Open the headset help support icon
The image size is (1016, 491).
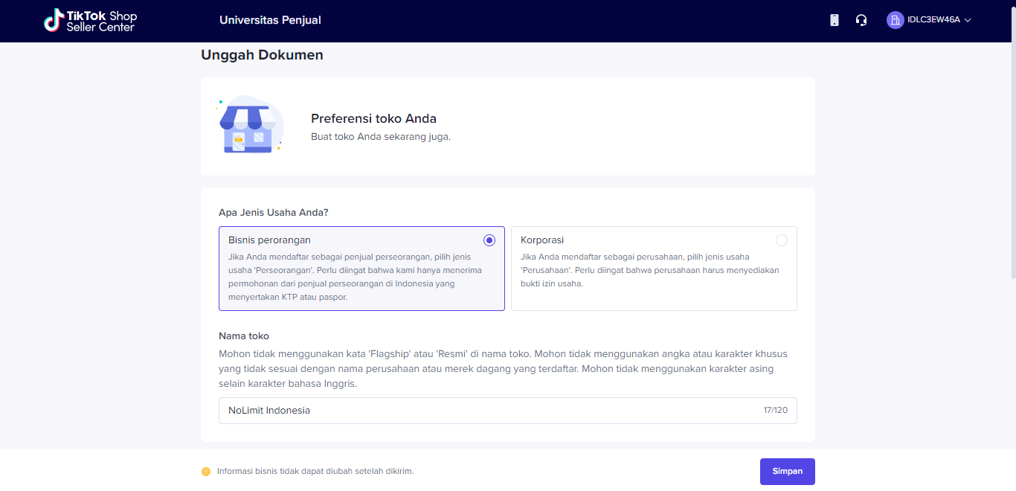pyautogui.click(x=861, y=20)
